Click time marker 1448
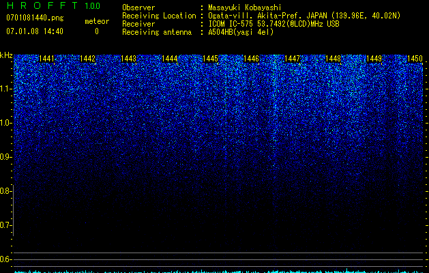 334,59
